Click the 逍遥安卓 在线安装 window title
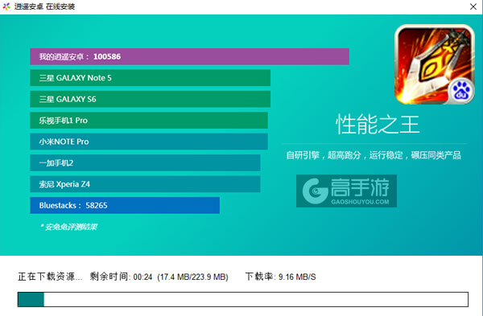The width and height of the screenshot is (483, 316). (44, 6)
